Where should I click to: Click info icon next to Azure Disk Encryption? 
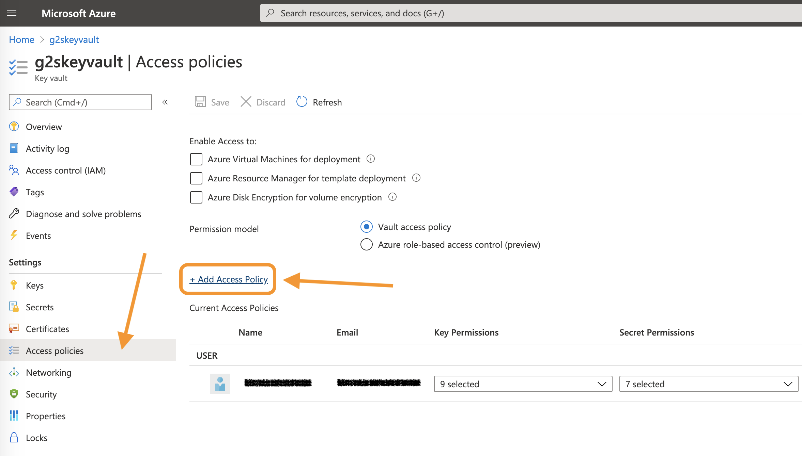[392, 197]
